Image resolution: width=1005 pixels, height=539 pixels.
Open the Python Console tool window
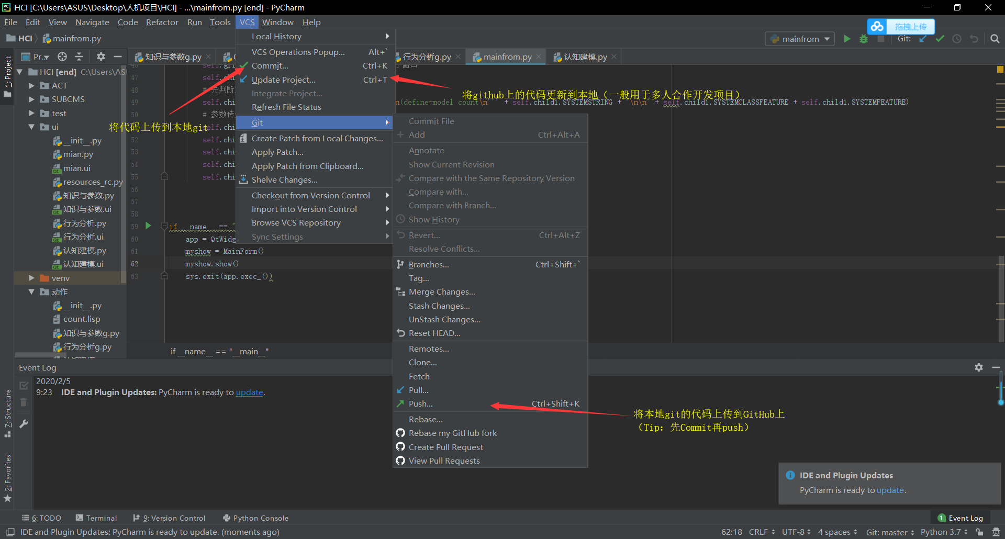point(255,518)
